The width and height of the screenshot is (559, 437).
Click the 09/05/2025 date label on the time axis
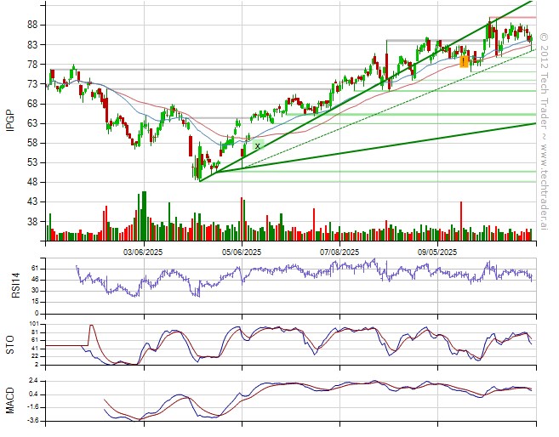pos(437,252)
